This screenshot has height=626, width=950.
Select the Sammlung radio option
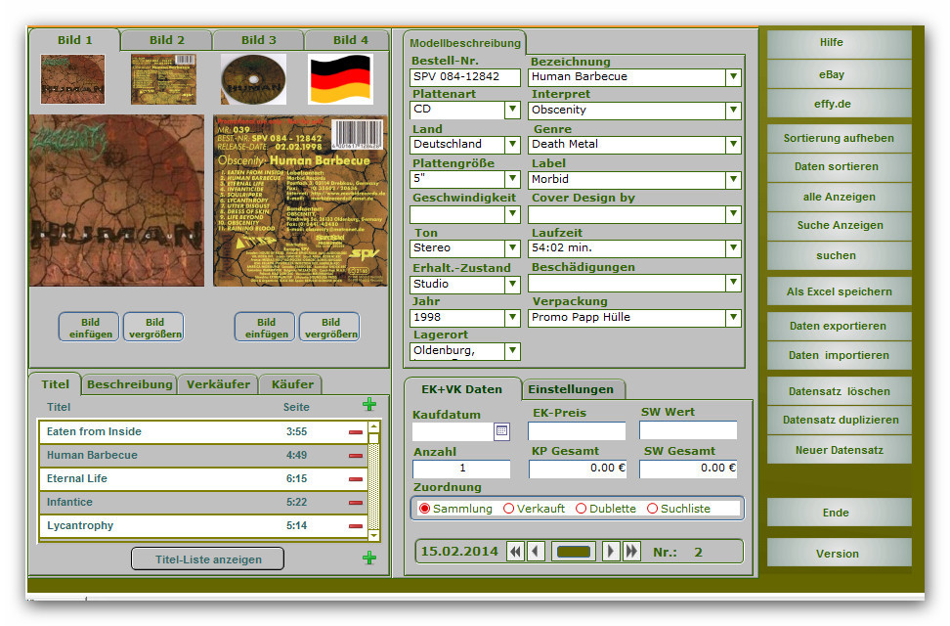425,509
